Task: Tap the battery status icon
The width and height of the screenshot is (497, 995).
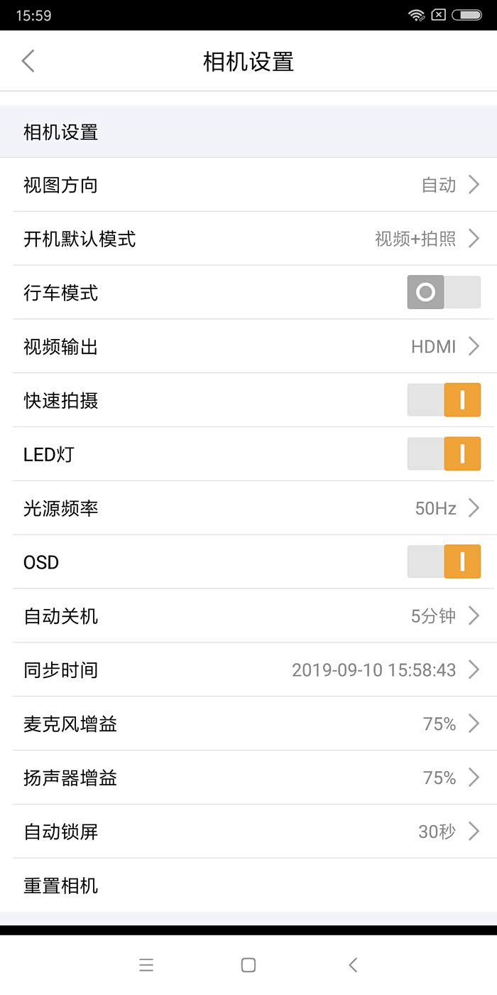Action: tap(466, 15)
